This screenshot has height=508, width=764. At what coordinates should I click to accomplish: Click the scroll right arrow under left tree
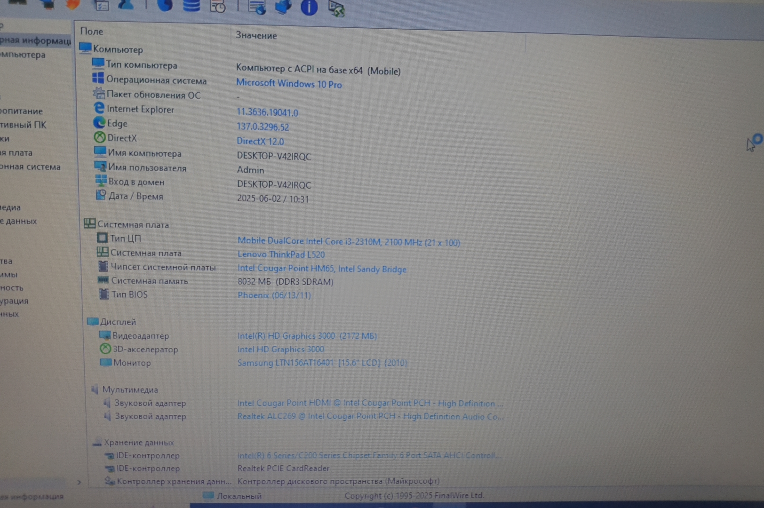(79, 482)
